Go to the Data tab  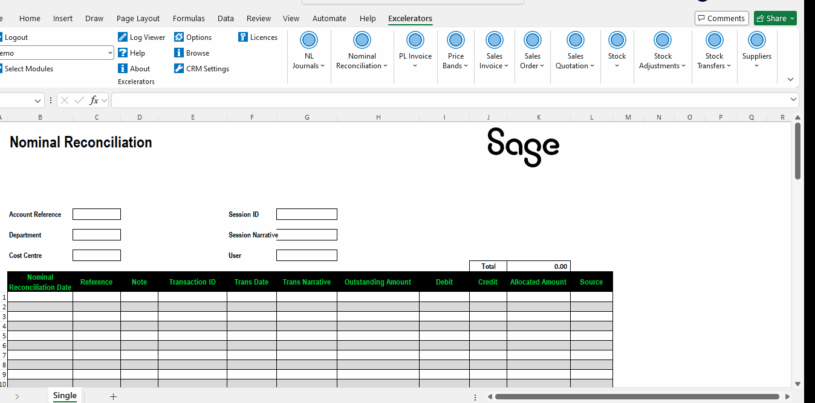(226, 18)
